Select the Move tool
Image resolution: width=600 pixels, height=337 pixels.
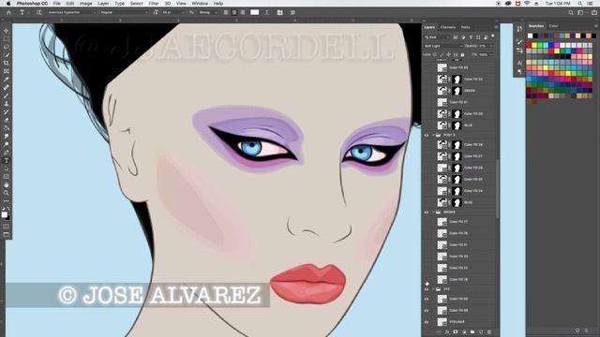point(7,31)
